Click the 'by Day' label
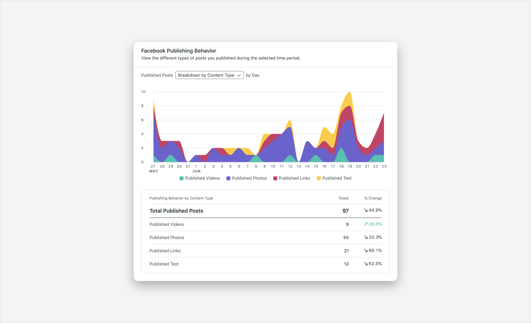 (253, 75)
